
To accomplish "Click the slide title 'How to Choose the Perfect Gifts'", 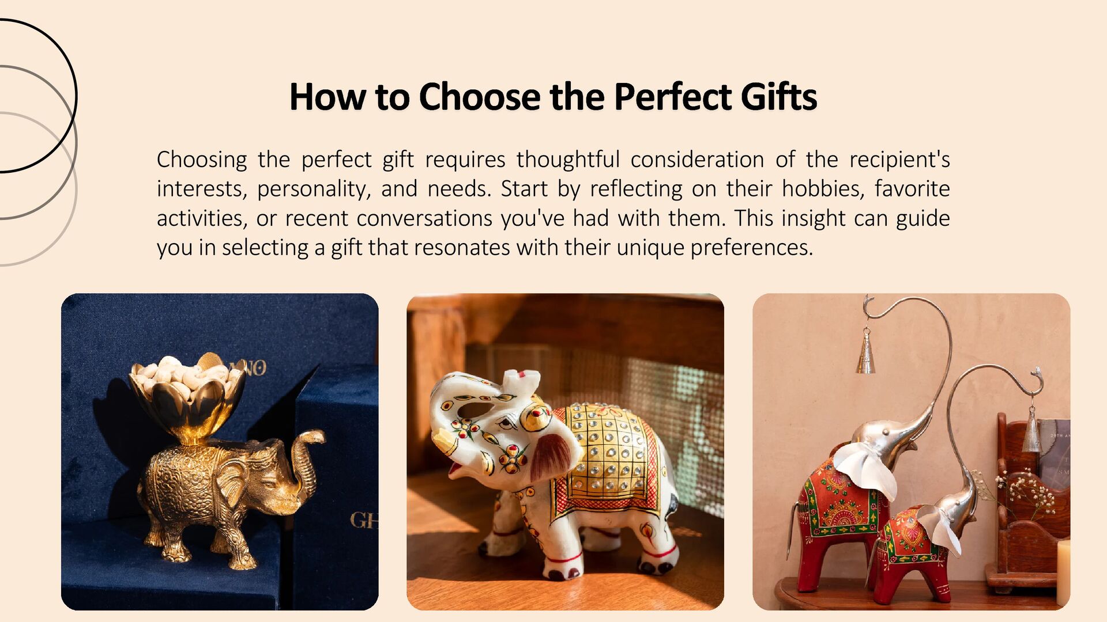I will coord(553,96).
